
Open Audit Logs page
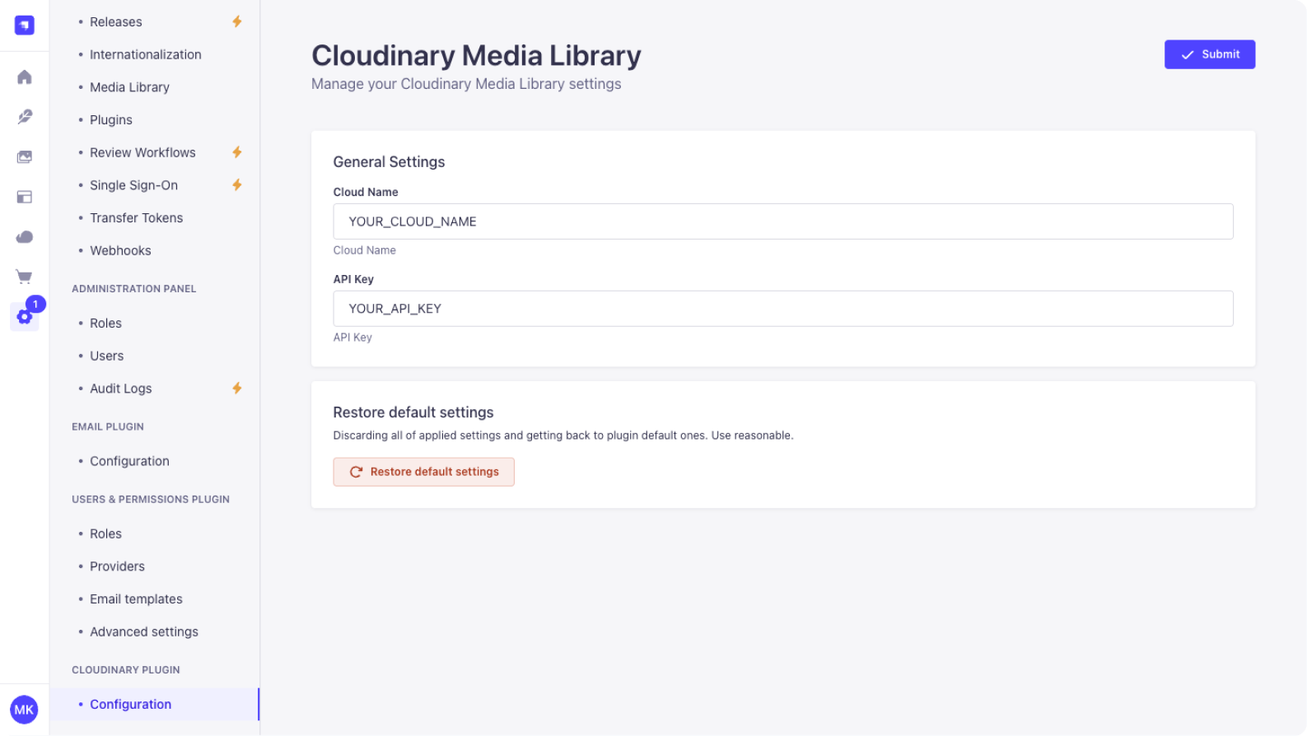tap(120, 389)
